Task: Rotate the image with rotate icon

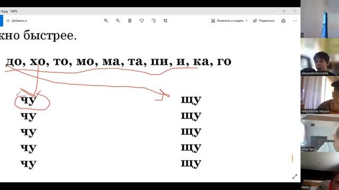Action: point(154,21)
